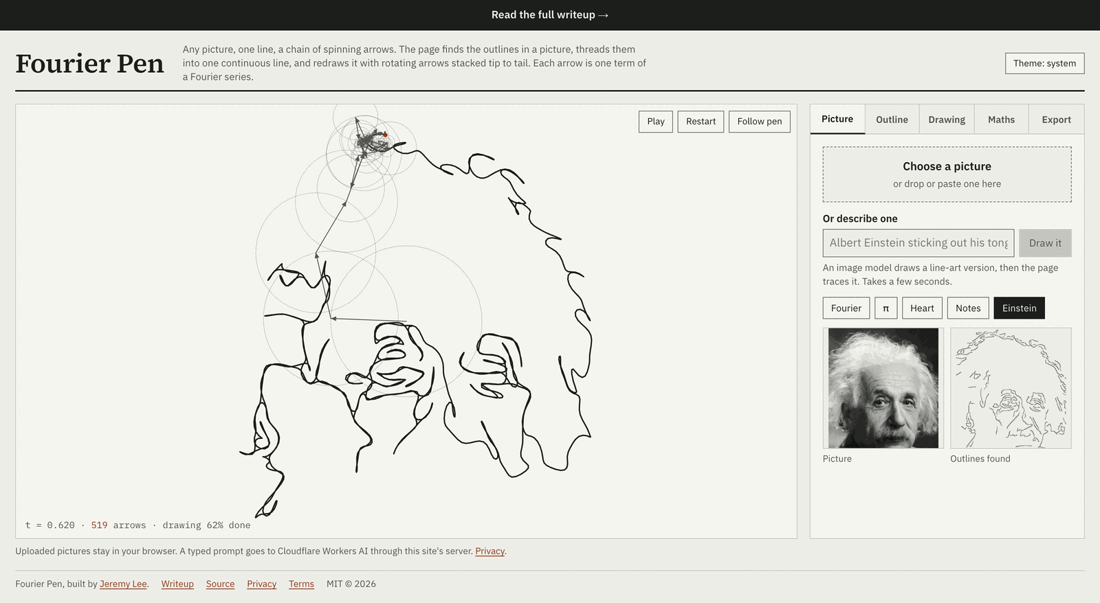
Task: Click the '519 arrows' status text
Action: tap(118, 525)
